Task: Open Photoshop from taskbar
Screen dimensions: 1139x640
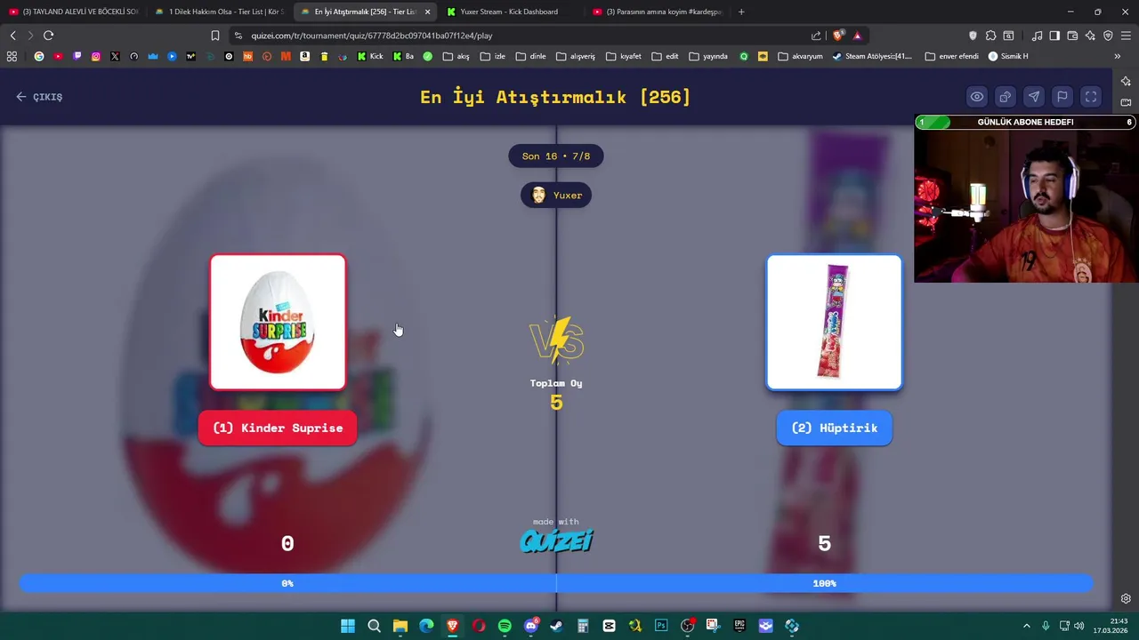Action: pos(661,626)
